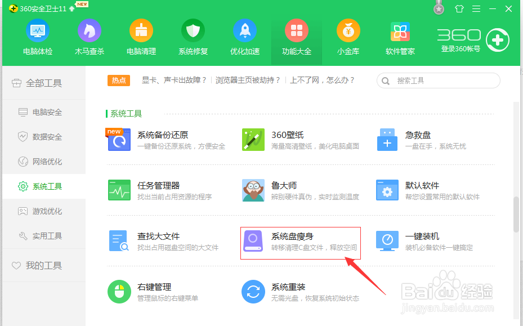Open link 浏览器主页被劫持？

pos(248,80)
